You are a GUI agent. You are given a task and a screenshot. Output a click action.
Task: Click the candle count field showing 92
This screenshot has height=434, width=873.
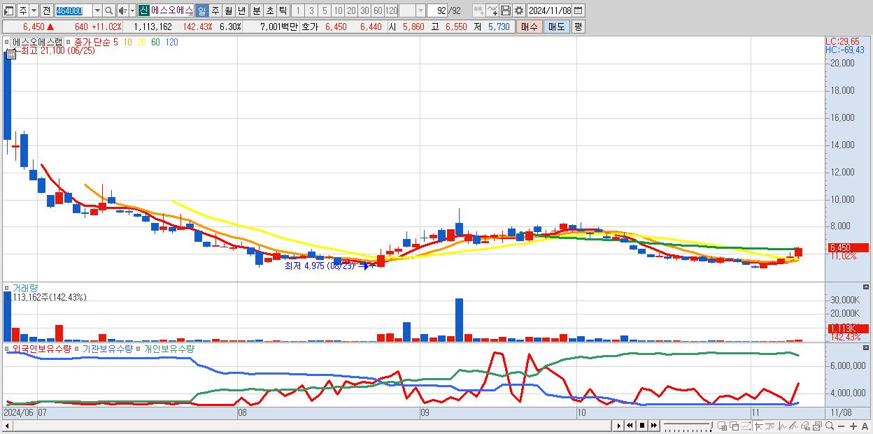coord(437,11)
